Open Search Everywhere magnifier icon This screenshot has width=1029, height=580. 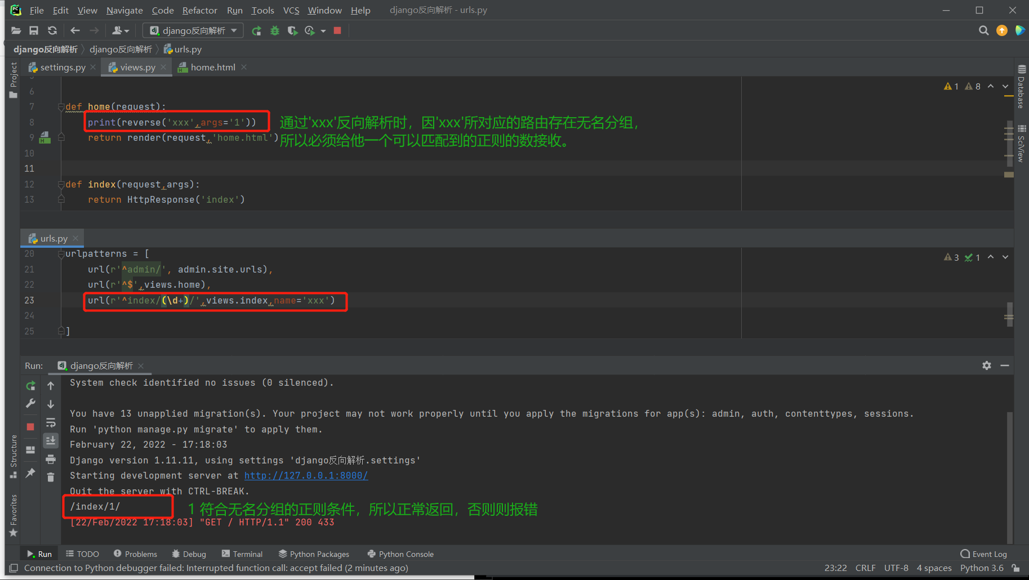(984, 30)
